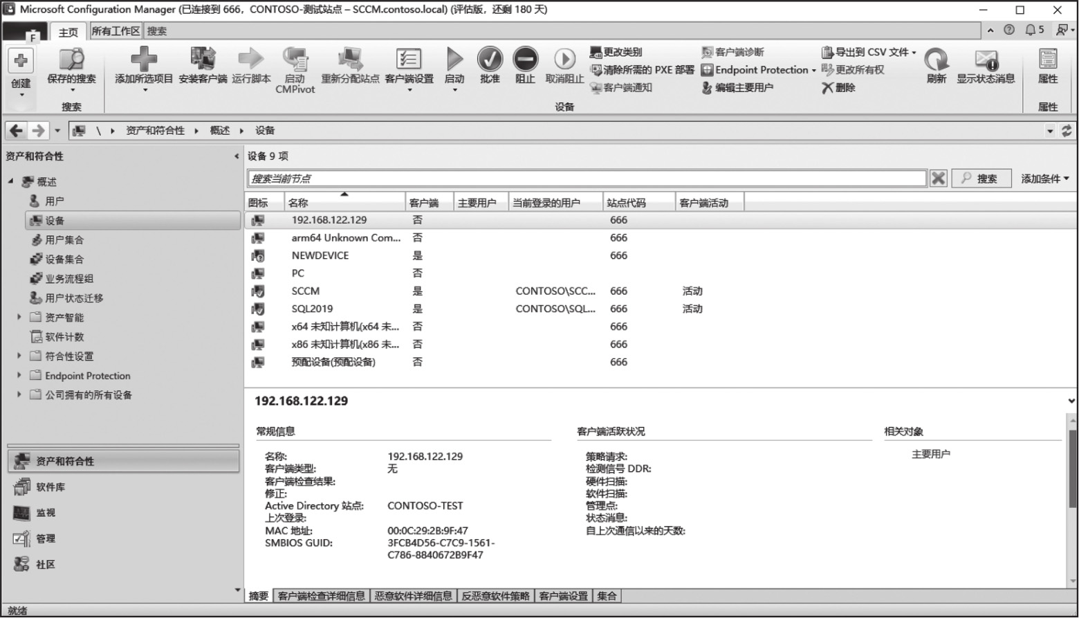This screenshot has width=1079, height=618.
Task: Switch to 反恶意软件策略 tab
Action: coord(496,596)
